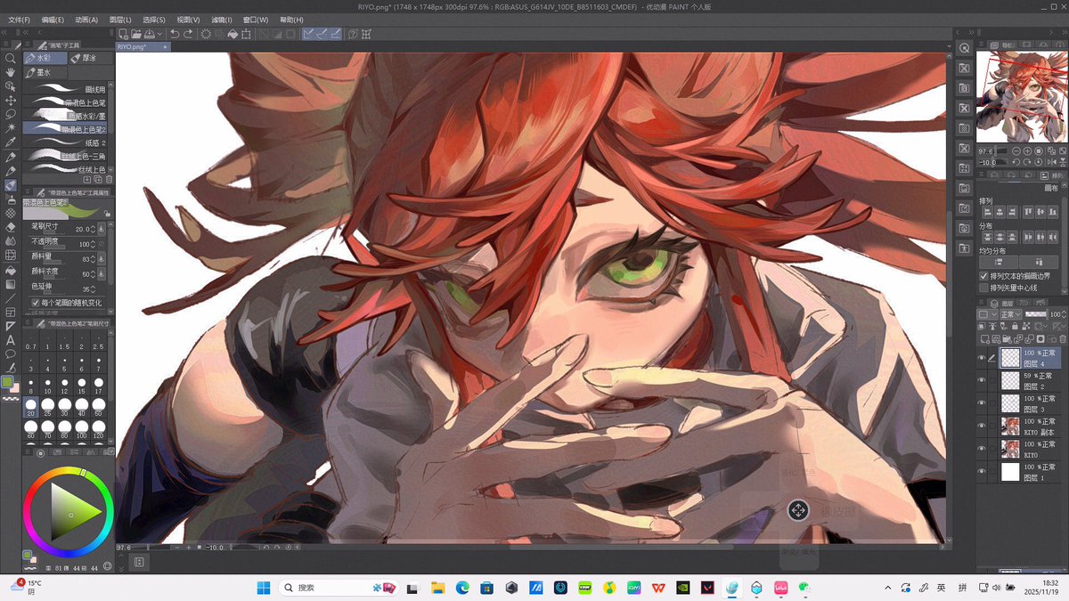Viewport: 1069px width, 601px height.
Task: Select the Zoom magnifier tool
Action: 11,59
